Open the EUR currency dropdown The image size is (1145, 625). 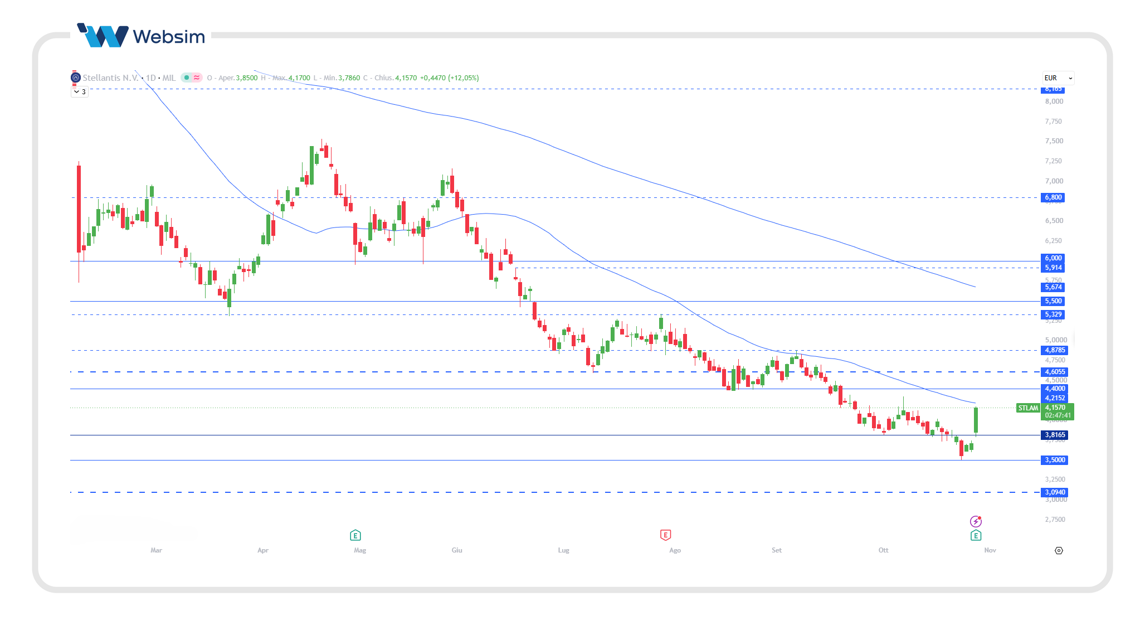tap(1058, 78)
